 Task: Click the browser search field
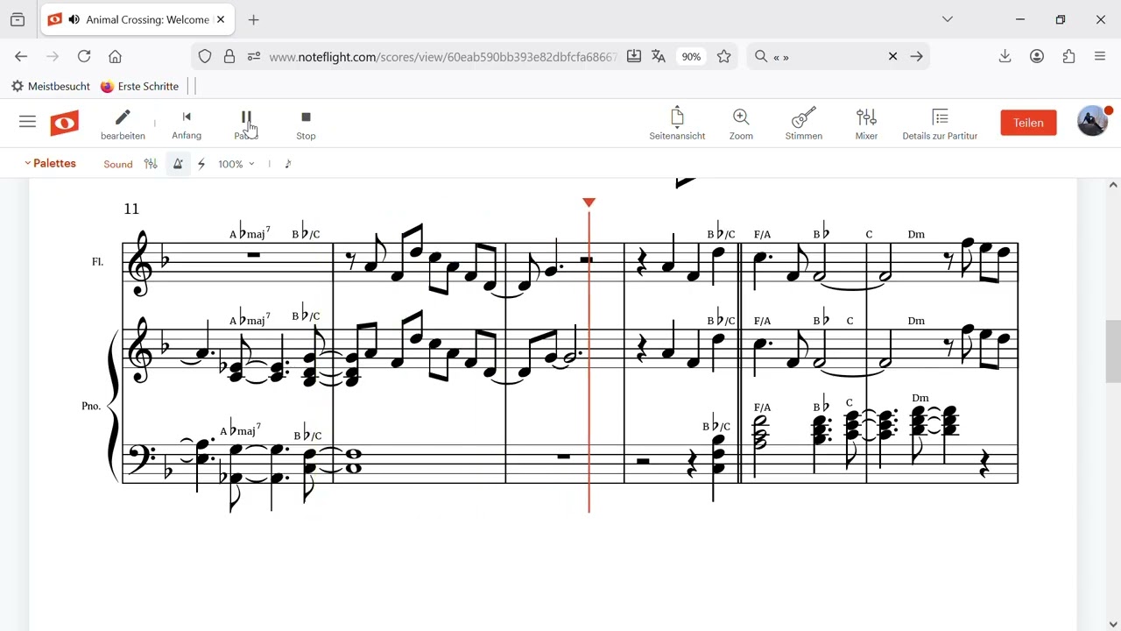pos(826,57)
